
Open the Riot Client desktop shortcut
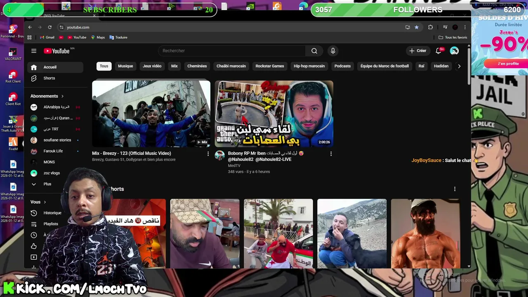(13, 77)
